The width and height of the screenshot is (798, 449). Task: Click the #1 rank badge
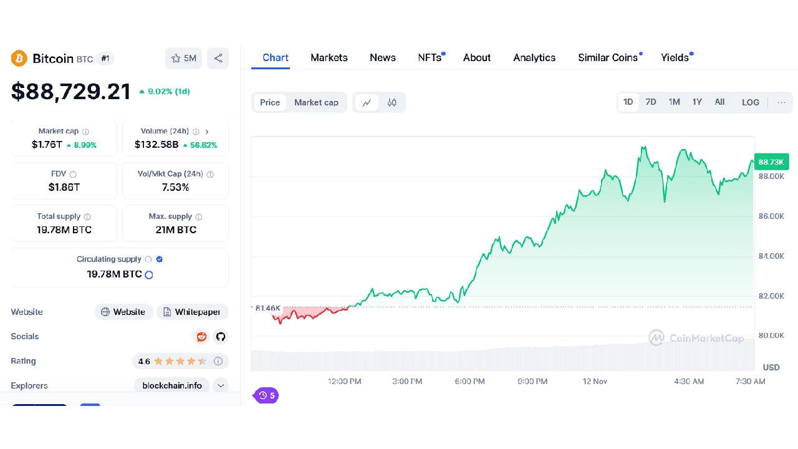click(105, 59)
